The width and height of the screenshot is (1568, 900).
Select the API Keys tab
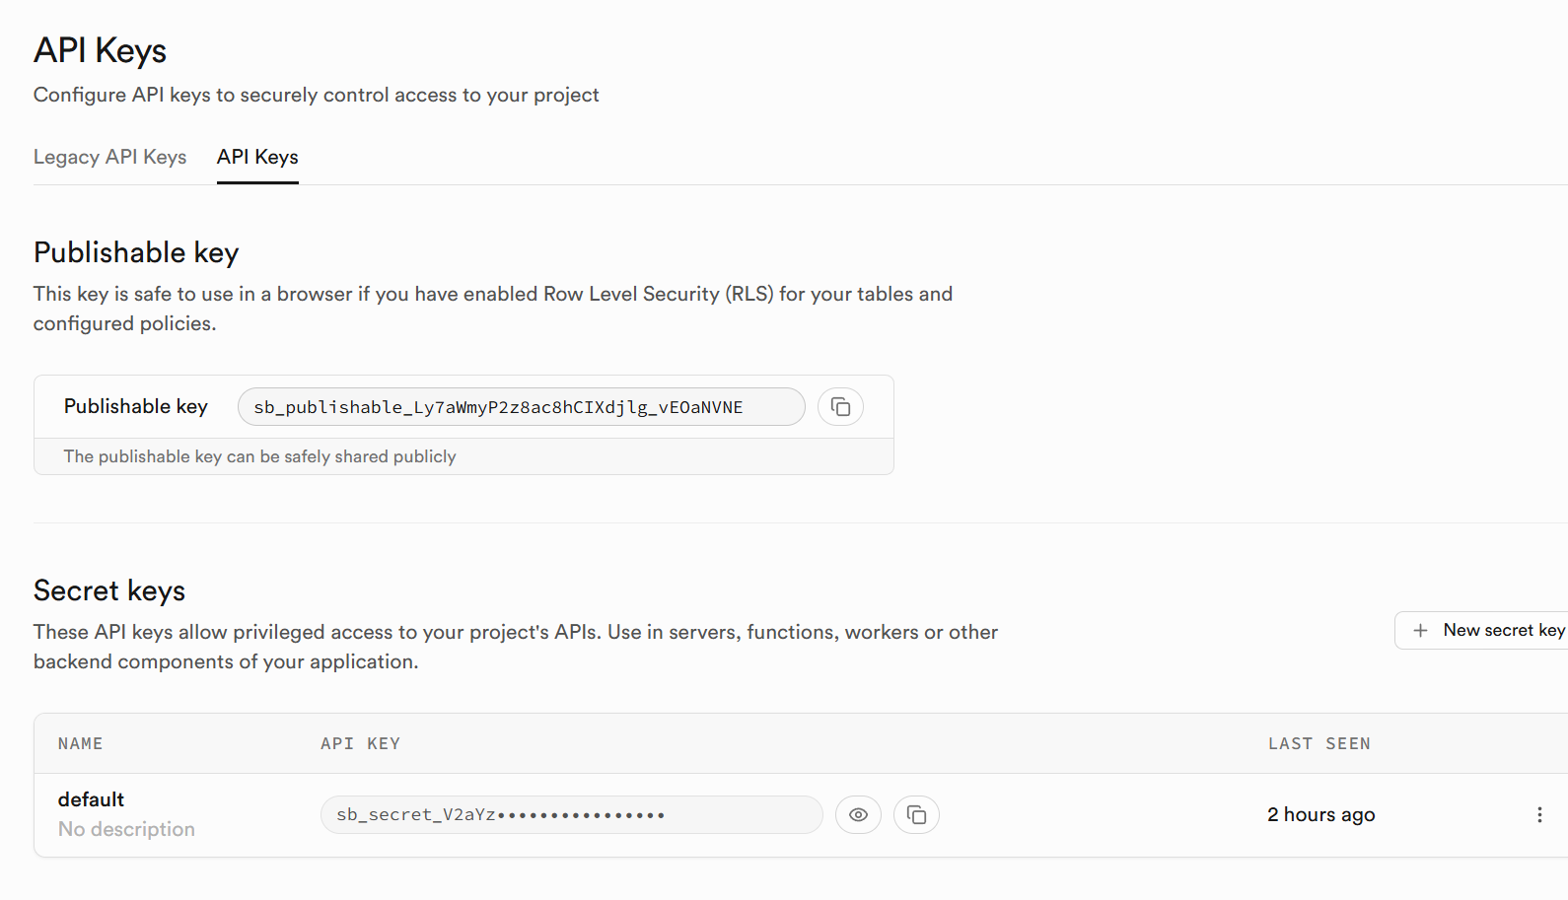click(x=257, y=158)
